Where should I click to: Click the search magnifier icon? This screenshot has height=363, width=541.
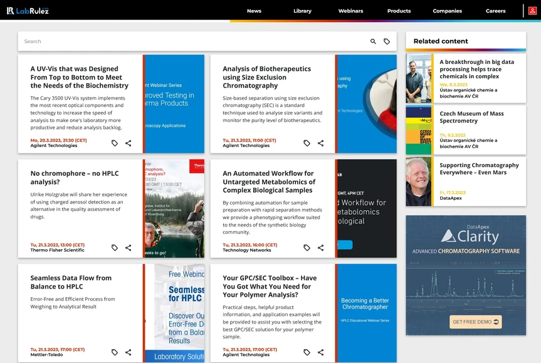[373, 41]
